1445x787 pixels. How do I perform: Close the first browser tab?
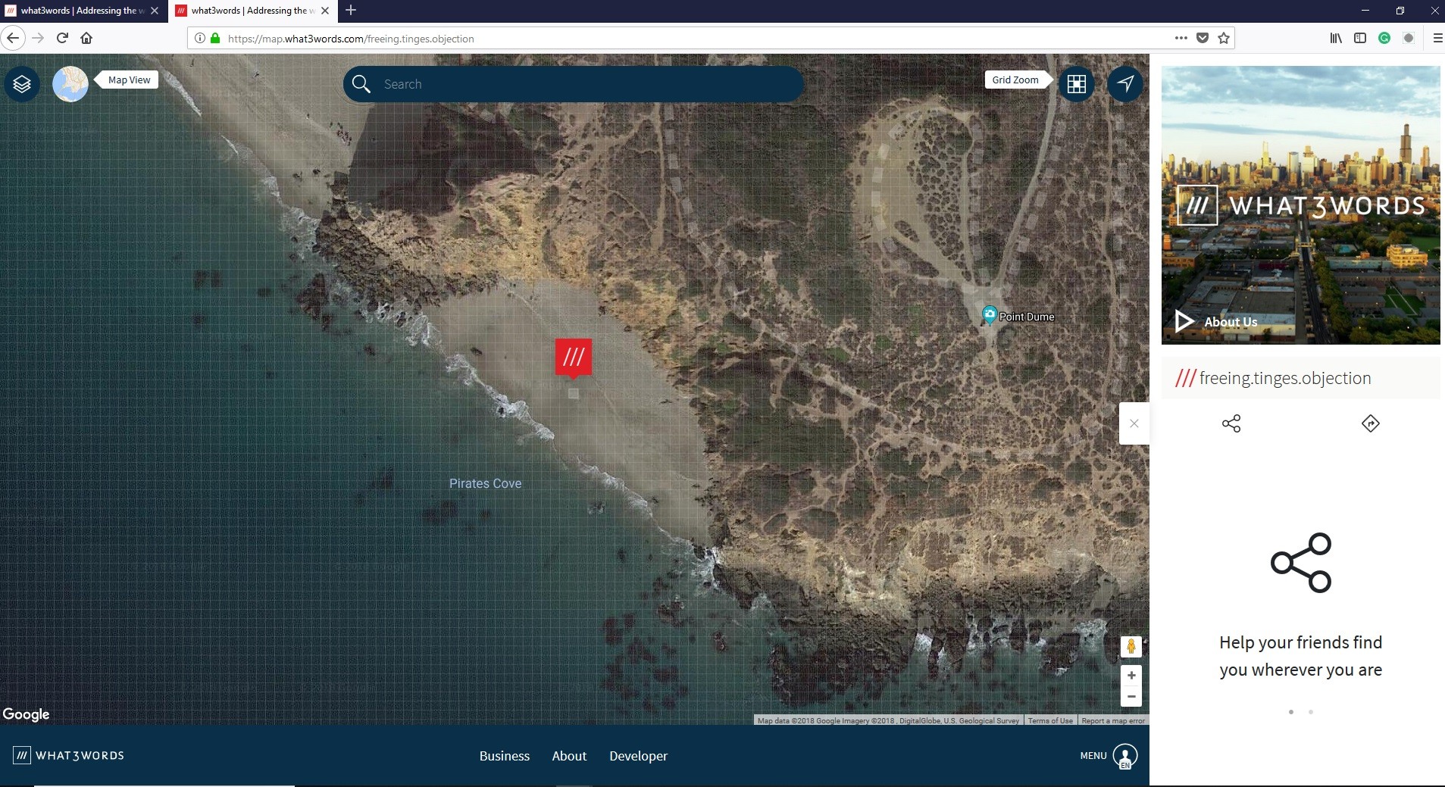(x=155, y=11)
